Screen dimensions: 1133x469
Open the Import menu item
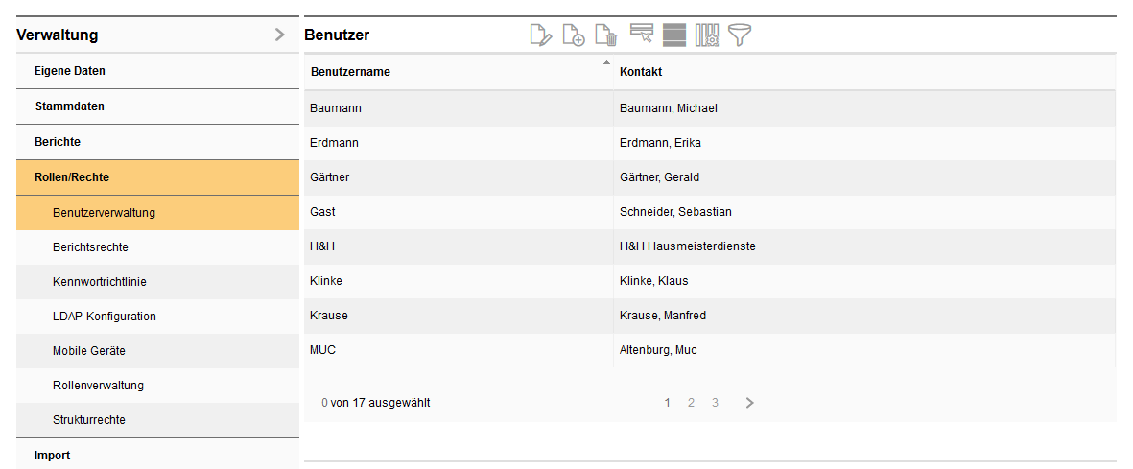click(52, 456)
